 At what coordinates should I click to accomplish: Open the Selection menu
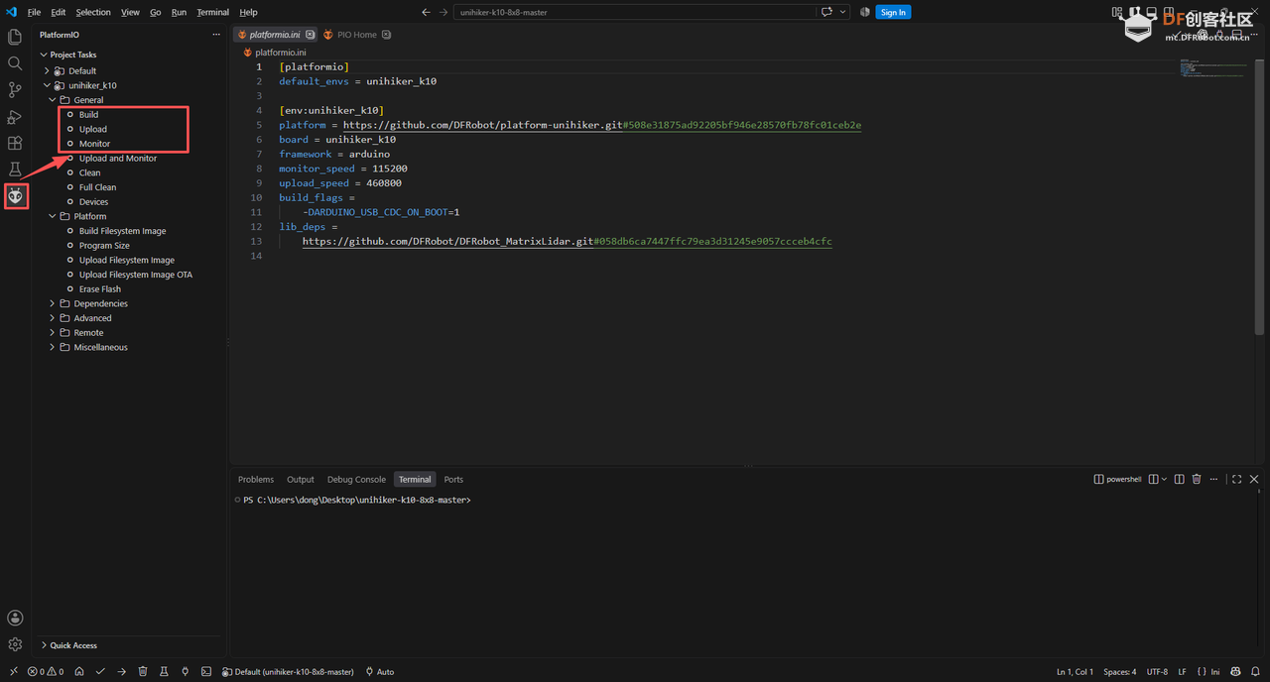point(93,12)
